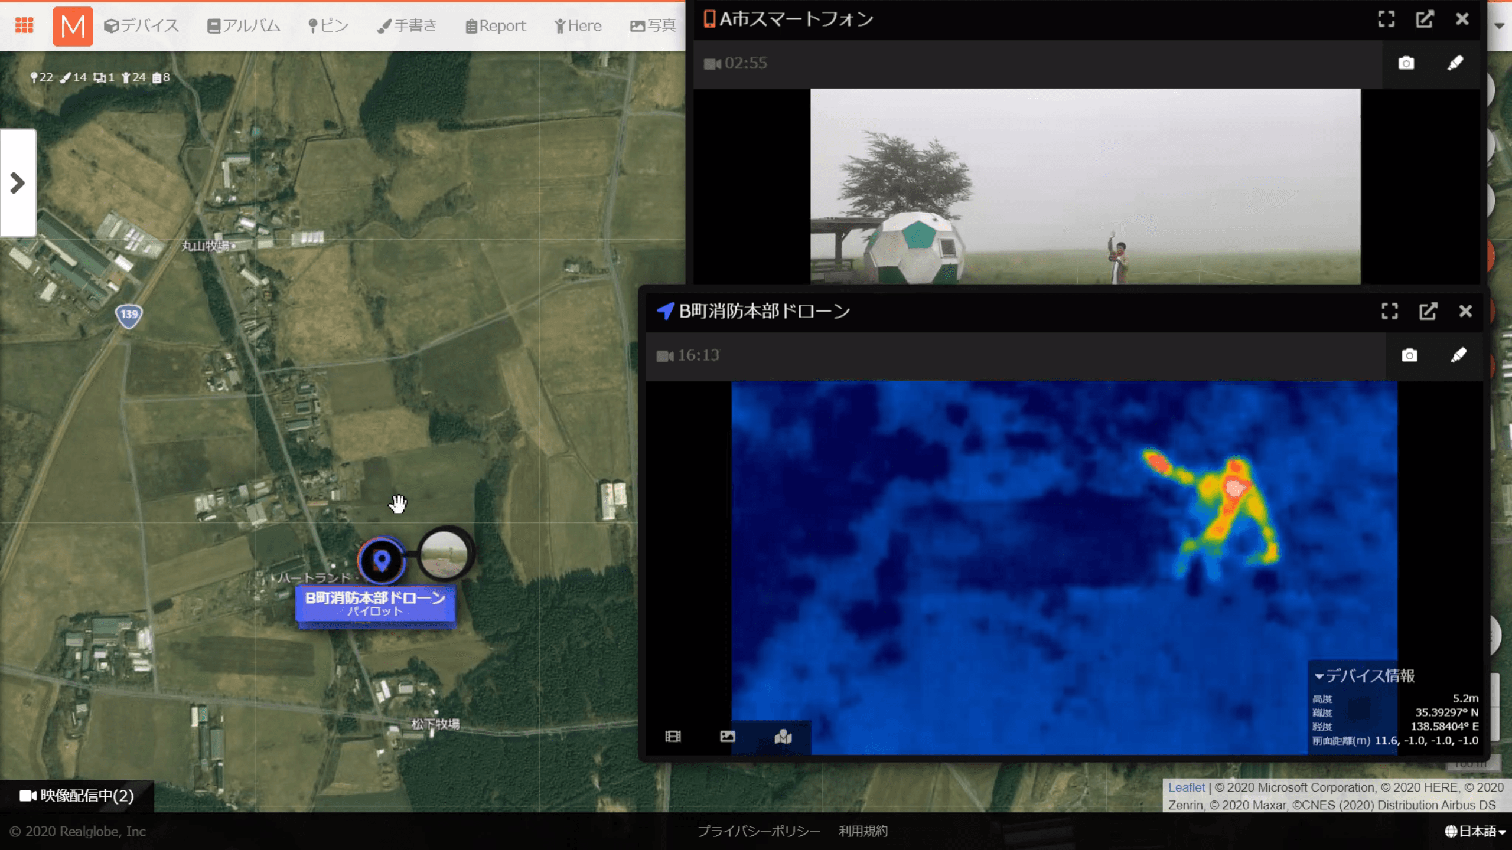
Task: Click the Here navigation tab
Action: (578, 25)
